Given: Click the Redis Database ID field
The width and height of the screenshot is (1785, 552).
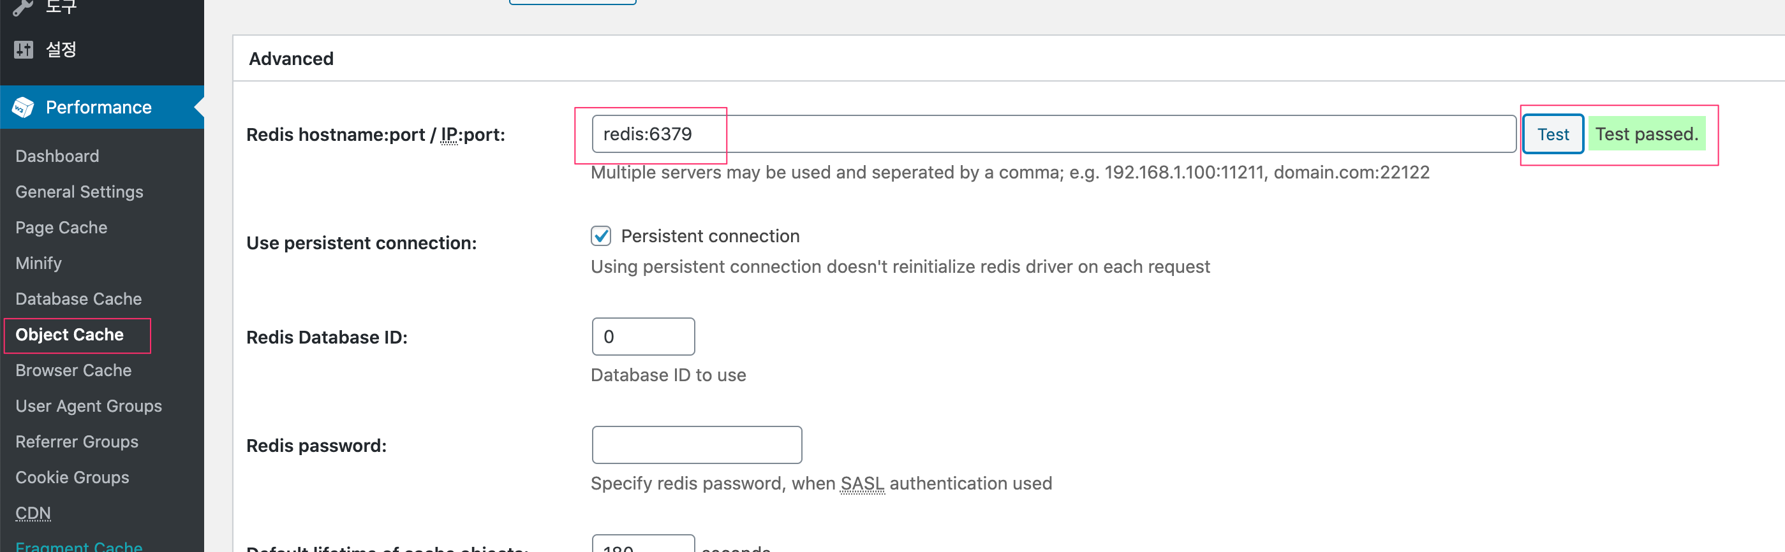Looking at the screenshot, I should tap(642, 337).
